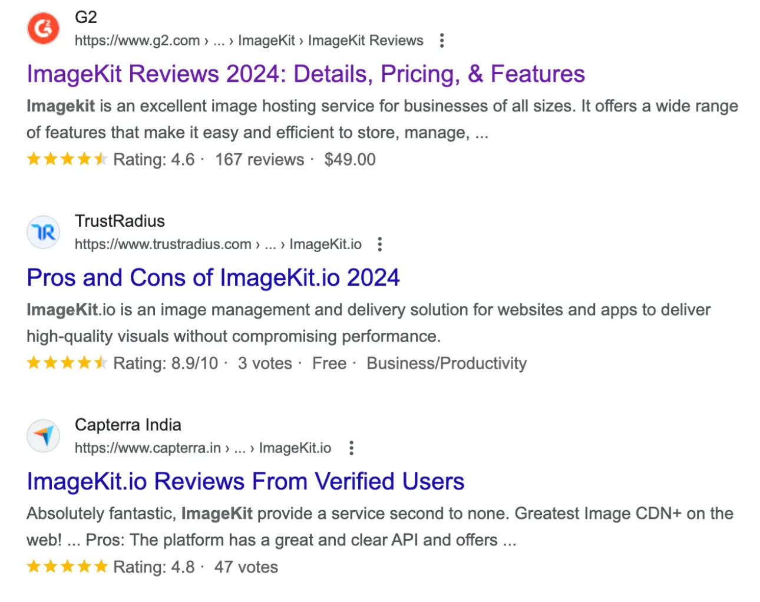Click the g2.com breadcrumb URL
This screenshot has height=602, width=760.
(249, 41)
